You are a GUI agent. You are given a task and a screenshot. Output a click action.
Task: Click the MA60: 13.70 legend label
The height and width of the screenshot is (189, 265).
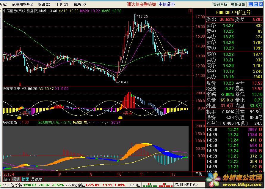click(111, 11)
